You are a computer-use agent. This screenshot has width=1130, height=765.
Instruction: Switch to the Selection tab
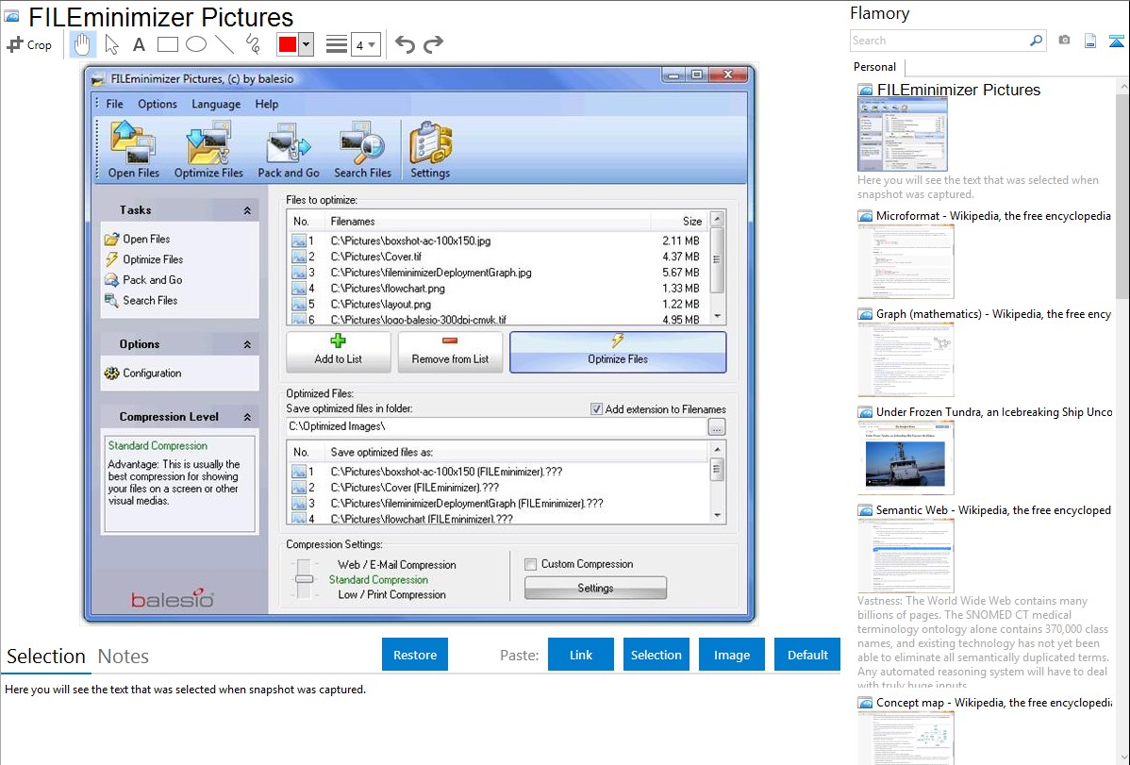click(46, 657)
